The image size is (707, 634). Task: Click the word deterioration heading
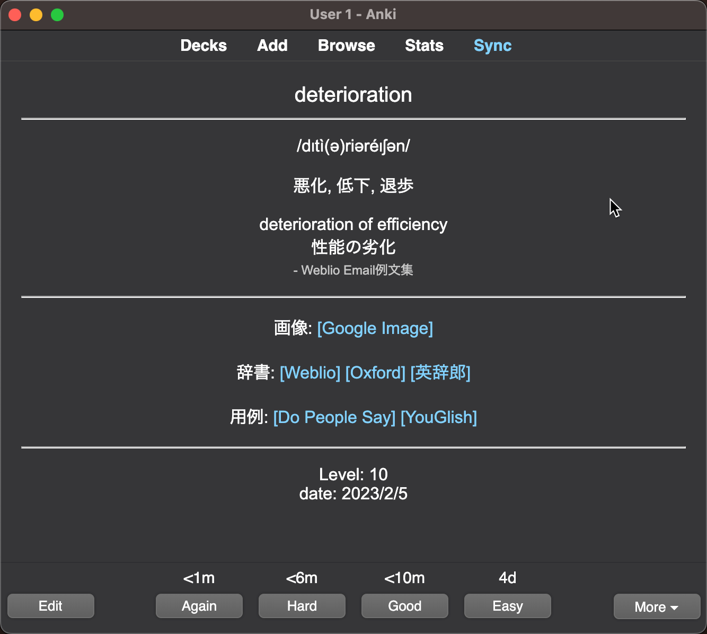tap(353, 95)
